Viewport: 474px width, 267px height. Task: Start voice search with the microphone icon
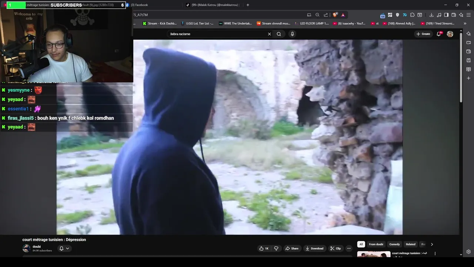(x=292, y=34)
